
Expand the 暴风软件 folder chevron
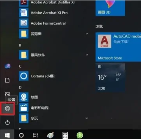87,55
